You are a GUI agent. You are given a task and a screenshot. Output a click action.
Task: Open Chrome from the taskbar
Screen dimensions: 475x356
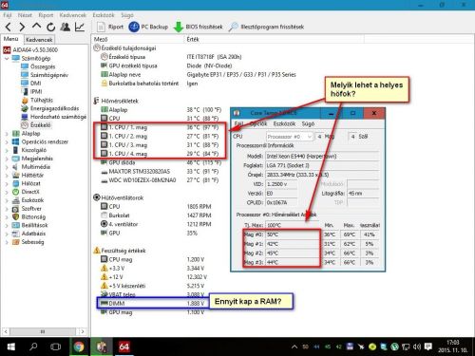79,347
